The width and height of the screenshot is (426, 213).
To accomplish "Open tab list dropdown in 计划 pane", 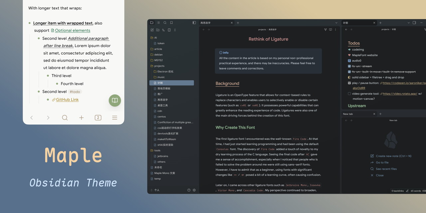I will click(409, 23).
